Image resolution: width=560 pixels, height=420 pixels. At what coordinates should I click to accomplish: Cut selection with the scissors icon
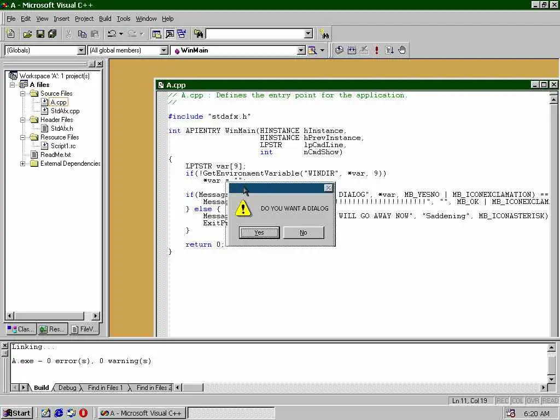68,34
